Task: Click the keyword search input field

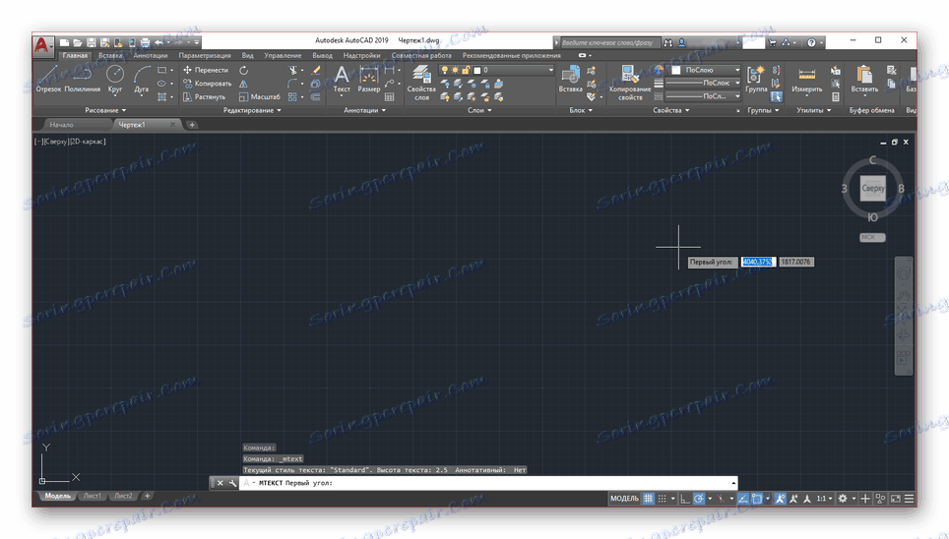Action: pyautogui.click(x=608, y=43)
